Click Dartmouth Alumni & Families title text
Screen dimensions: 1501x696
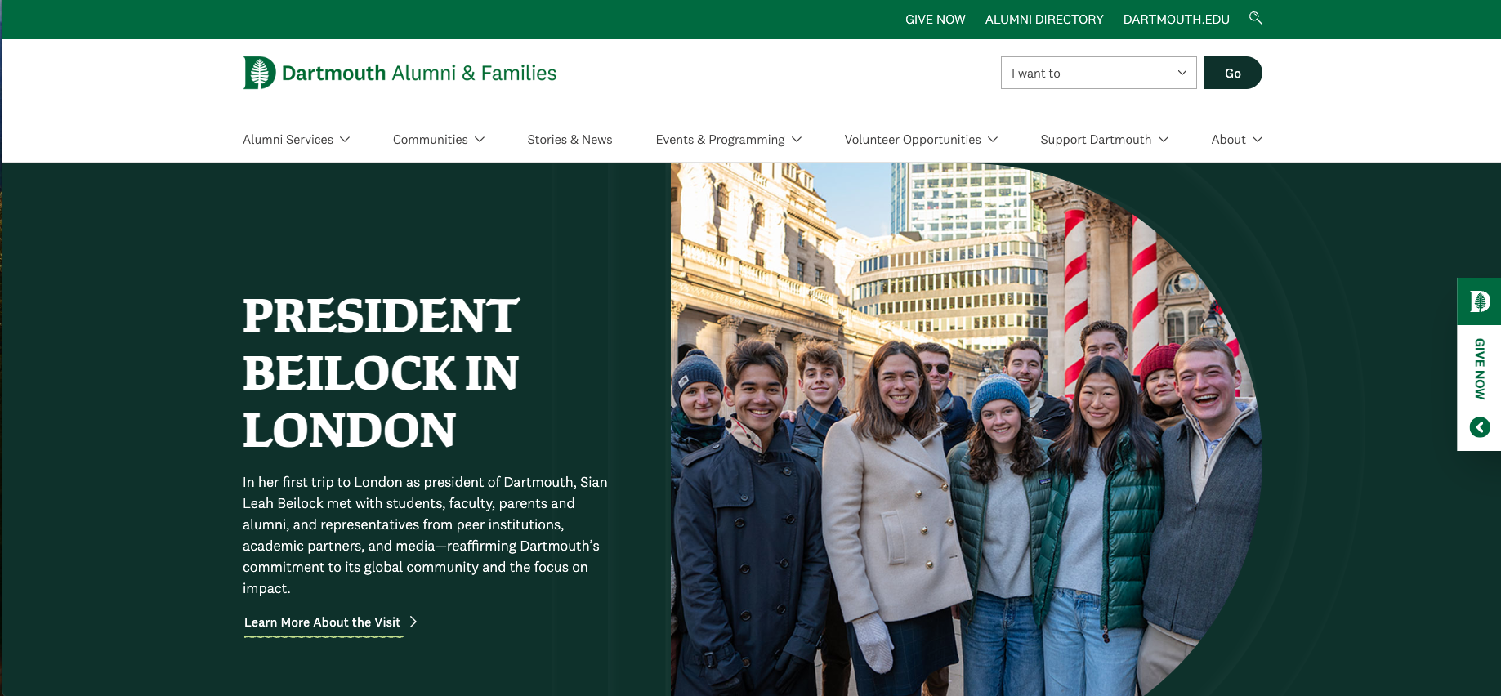point(419,73)
